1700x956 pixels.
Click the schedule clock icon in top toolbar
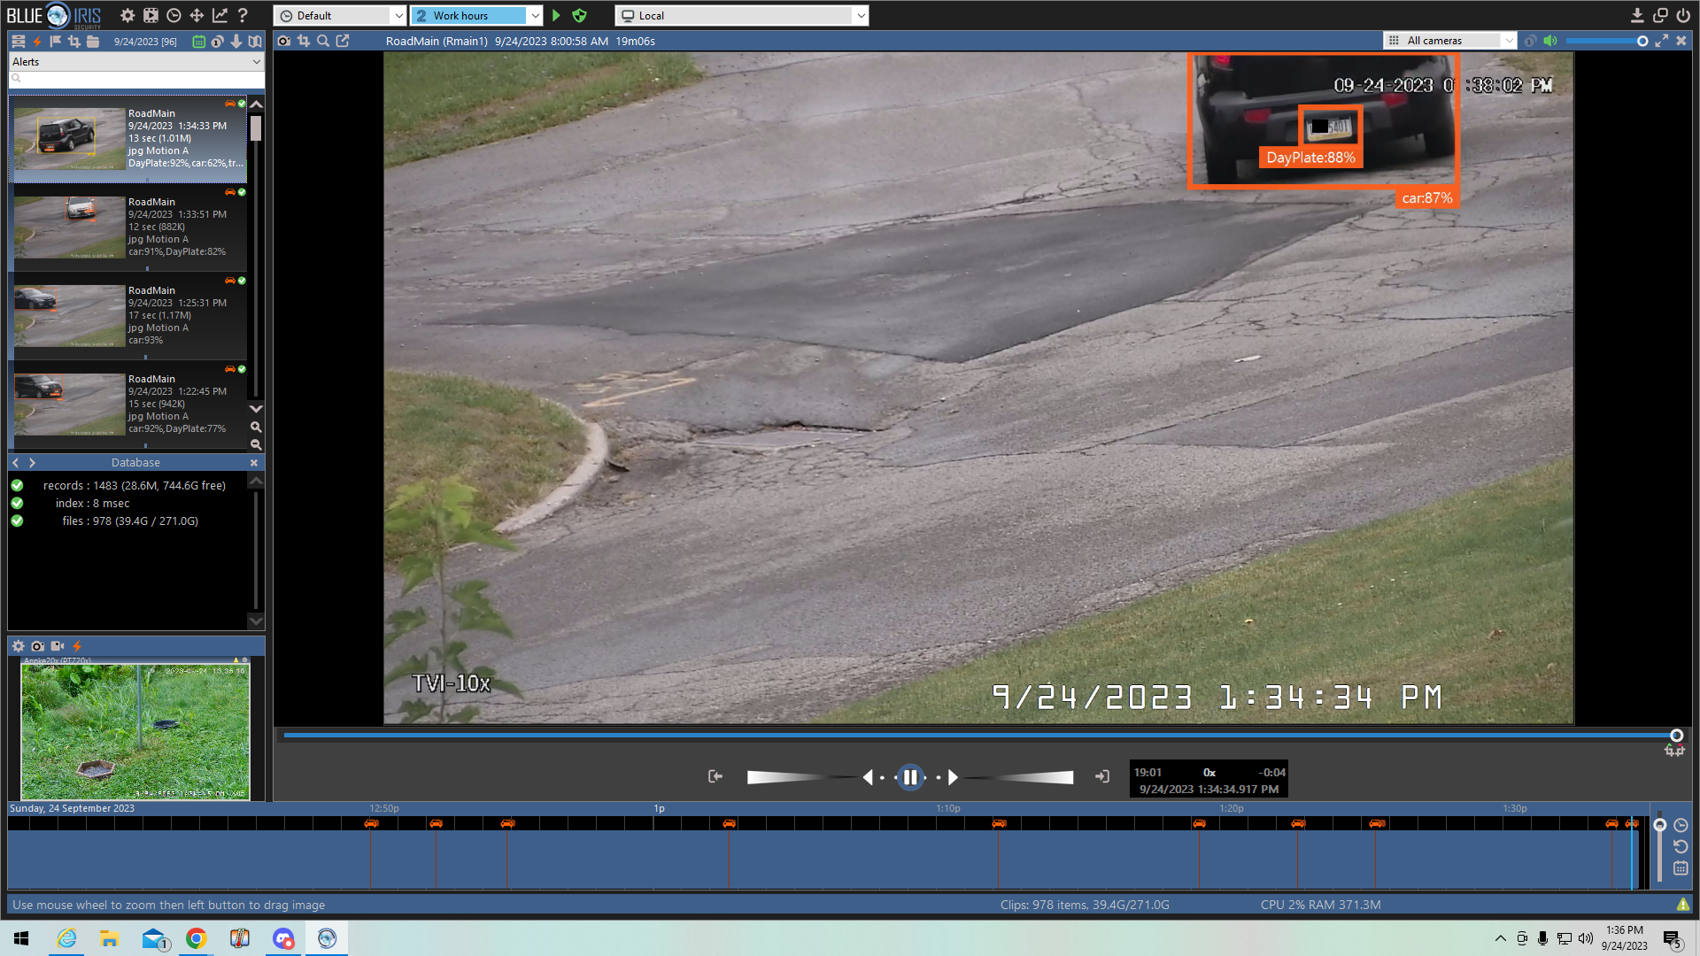pos(174,15)
